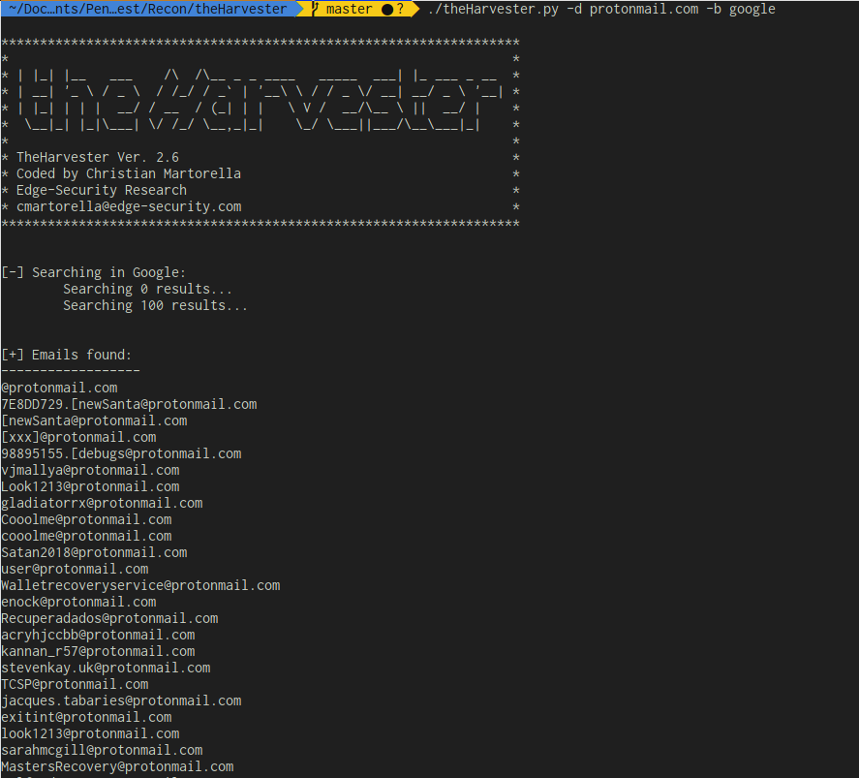Click cmartorella@edge-security.com address
The width and height of the screenshot is (859, 778).
coord(129,206)
